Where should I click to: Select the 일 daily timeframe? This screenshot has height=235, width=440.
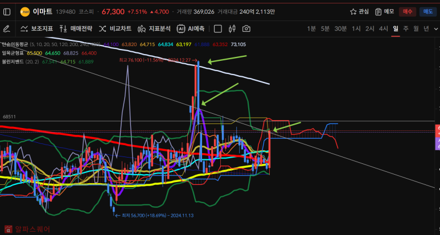396,28
